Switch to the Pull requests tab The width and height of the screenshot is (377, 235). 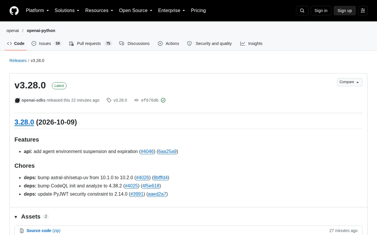click(90, 43)
